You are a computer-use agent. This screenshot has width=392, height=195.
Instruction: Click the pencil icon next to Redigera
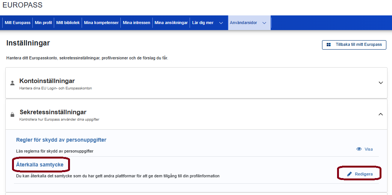pyautogui.click(x=349, y=174)
